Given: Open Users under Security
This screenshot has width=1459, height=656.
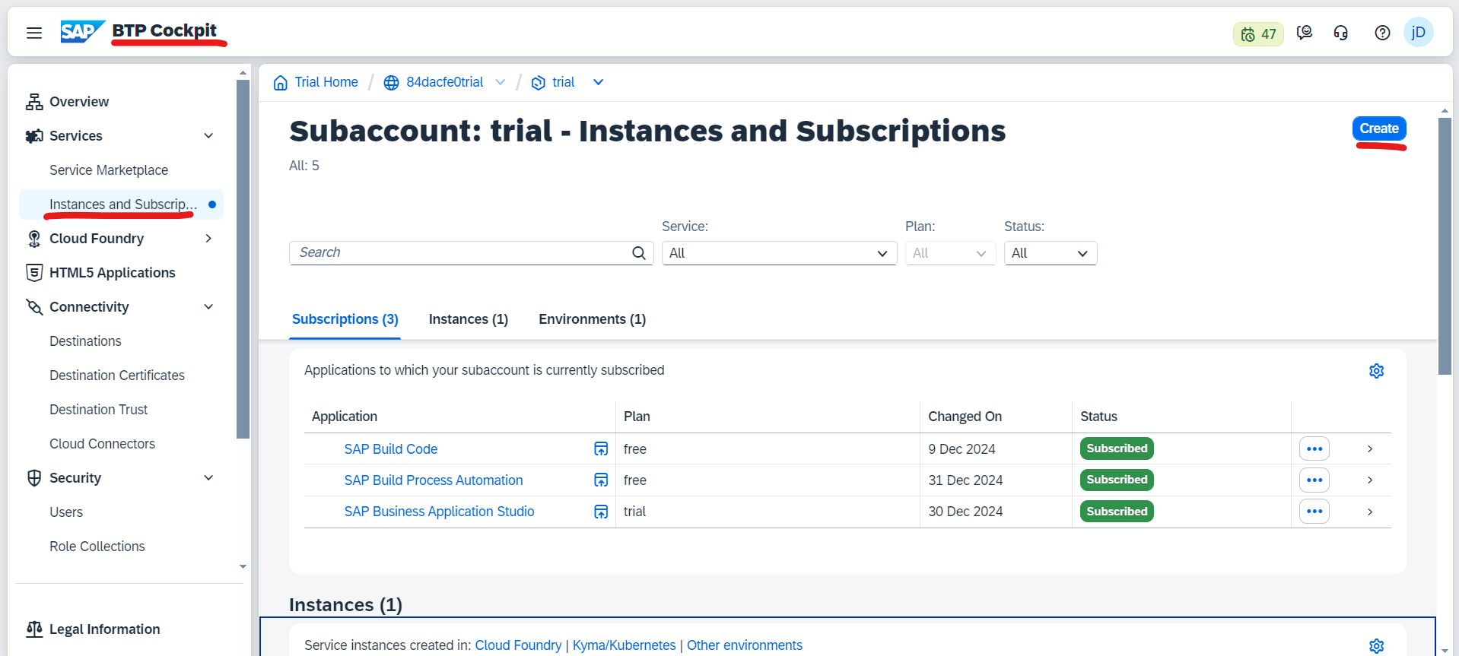Looking at the screenshot, I should point(66,512).
